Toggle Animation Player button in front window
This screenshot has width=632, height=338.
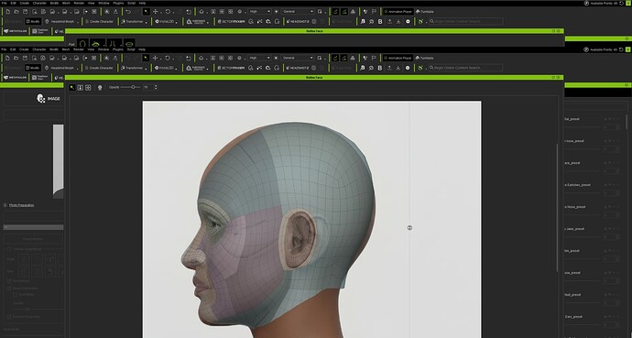point(398,58)
